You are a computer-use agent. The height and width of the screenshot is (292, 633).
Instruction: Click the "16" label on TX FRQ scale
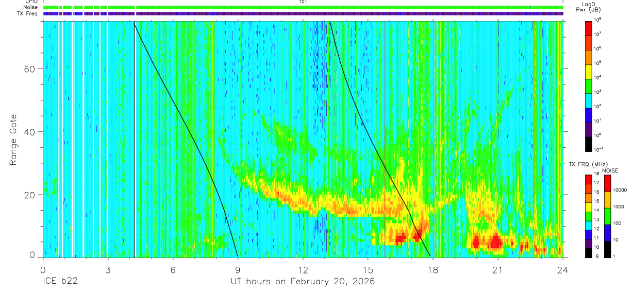coord(597,193)
